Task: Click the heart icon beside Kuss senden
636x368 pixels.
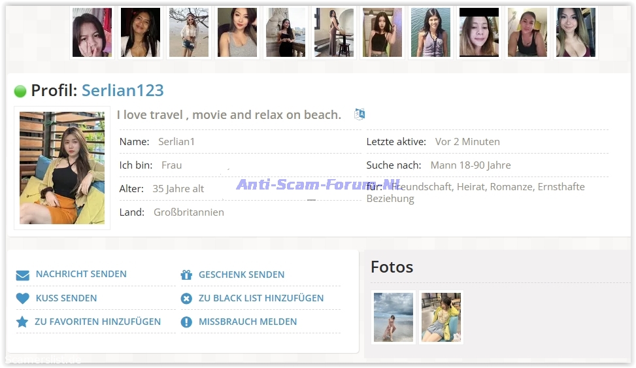Action: (23, 299)
